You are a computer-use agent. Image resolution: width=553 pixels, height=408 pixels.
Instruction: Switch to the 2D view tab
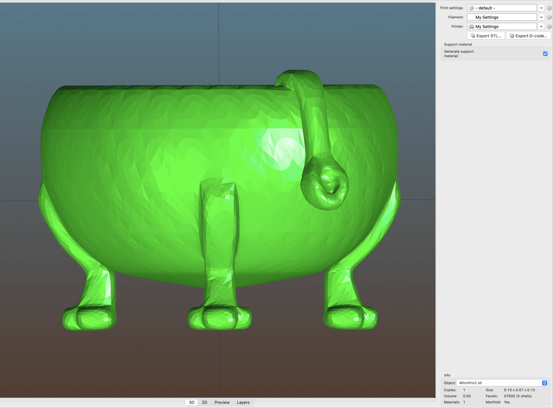click(205, 402)
